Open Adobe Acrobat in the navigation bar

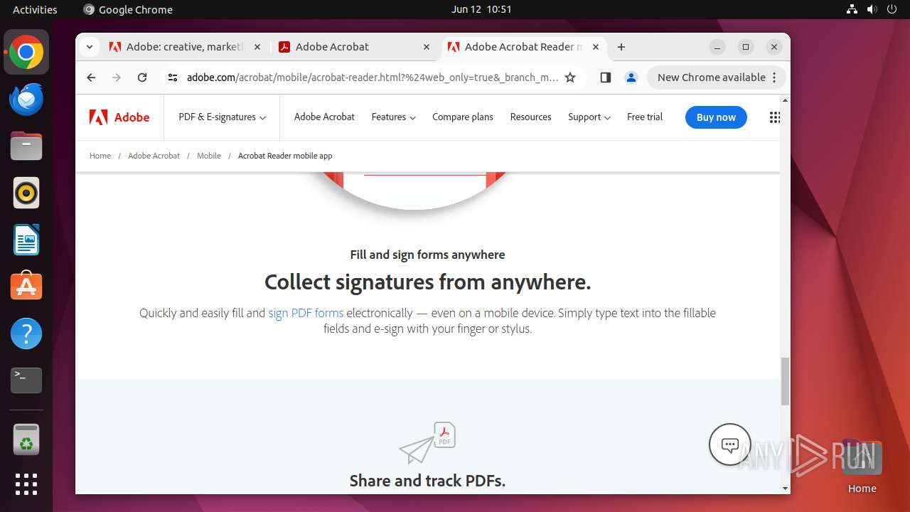[x=324, y=117]
